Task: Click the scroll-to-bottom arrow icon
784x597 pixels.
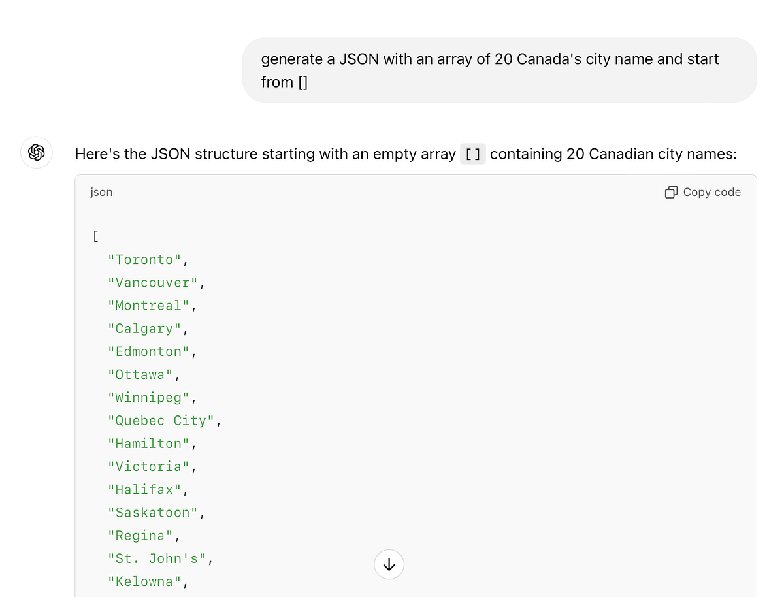Action: (x=389, y=564)
